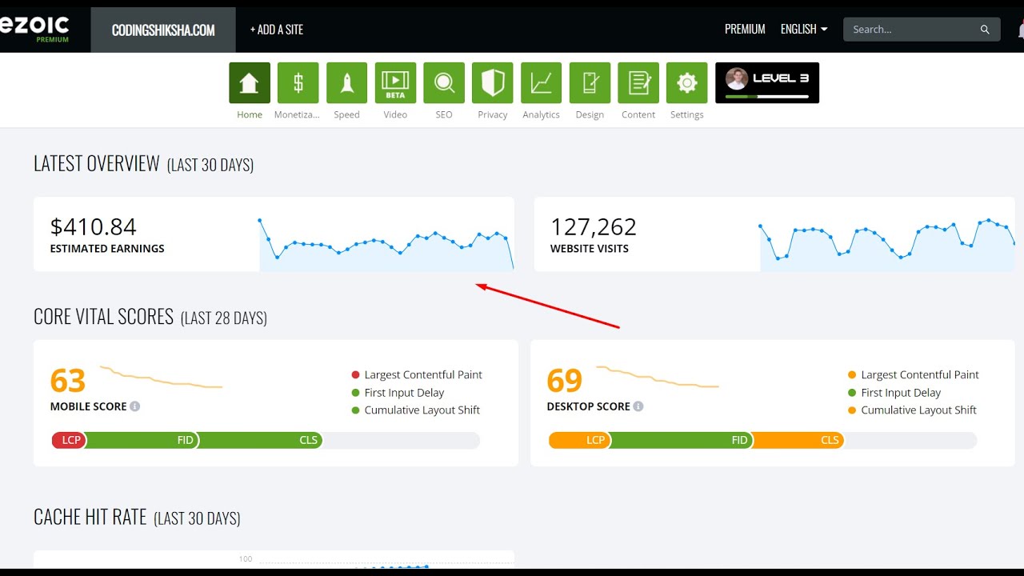Screen dimensions: 1024x576
Task: Focus the Search input field
Action: coord(912,30)
